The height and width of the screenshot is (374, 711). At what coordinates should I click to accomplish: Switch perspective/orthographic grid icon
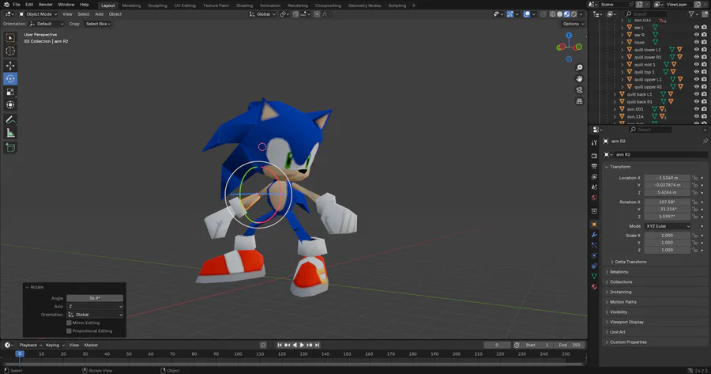579,102
